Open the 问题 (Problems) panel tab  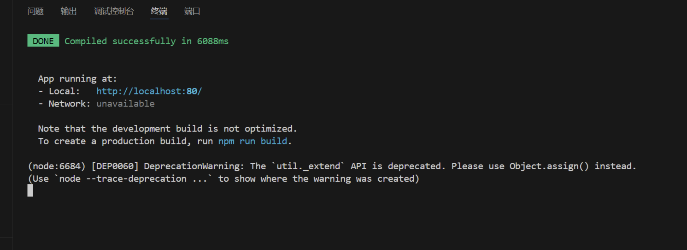35,11
